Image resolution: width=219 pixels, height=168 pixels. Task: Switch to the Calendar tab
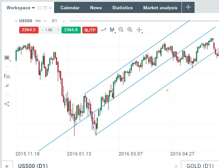[x=70, y=8]
